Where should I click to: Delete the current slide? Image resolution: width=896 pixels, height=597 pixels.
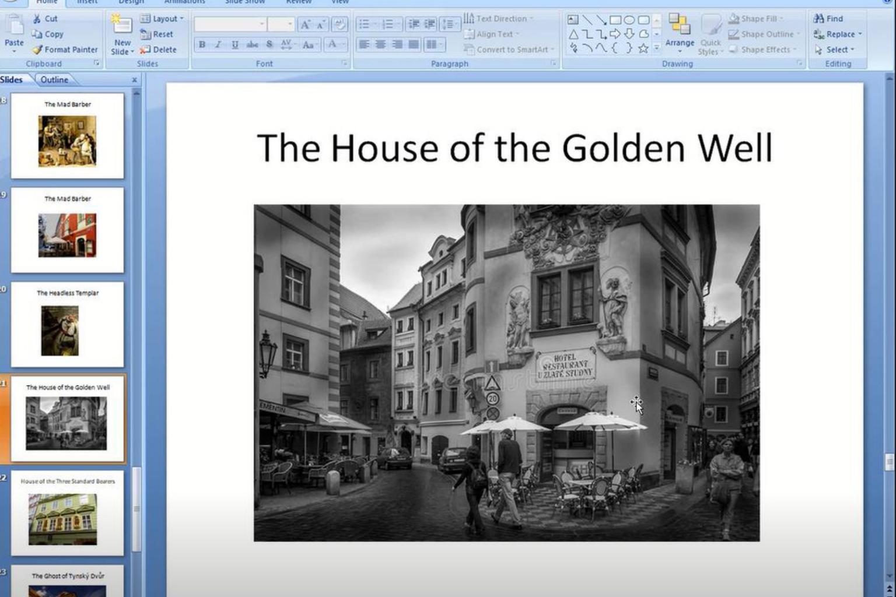coord(158,50)
